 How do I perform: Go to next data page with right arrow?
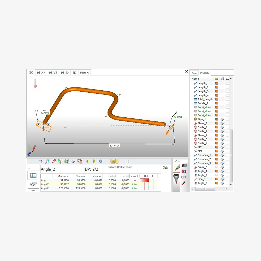click(94, 161)
